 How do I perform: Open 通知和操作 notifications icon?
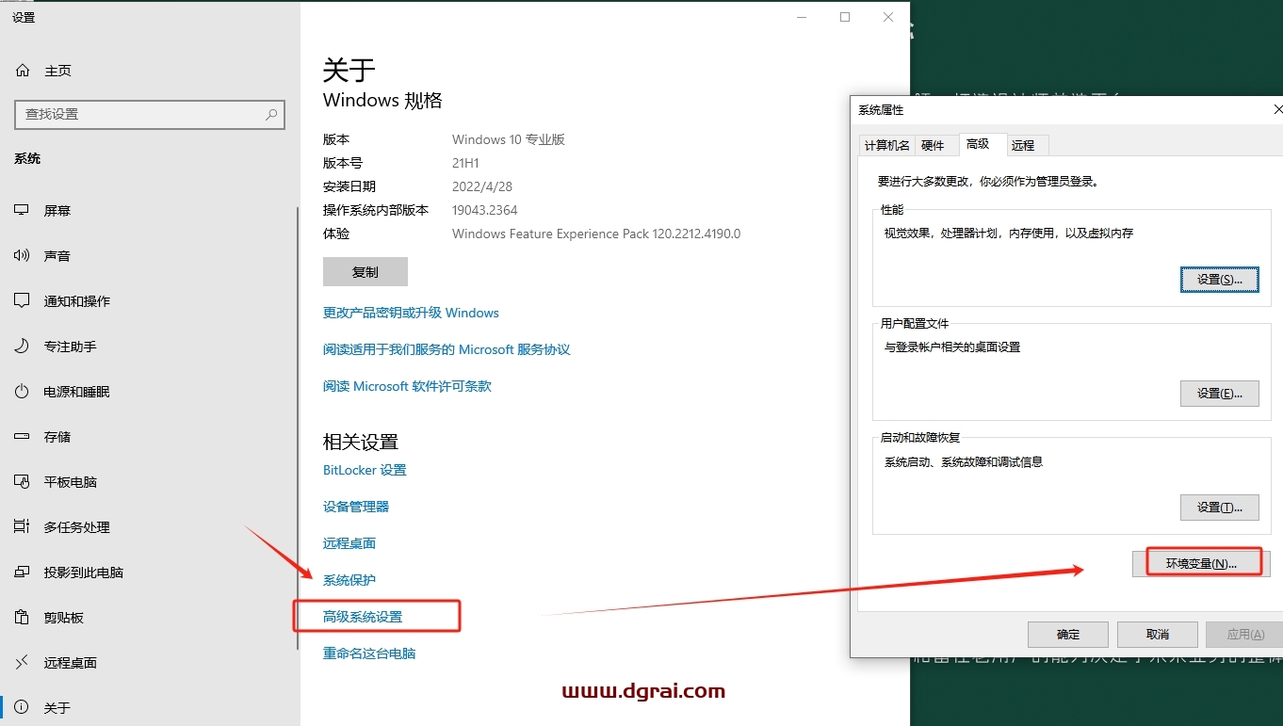point(22,301)
